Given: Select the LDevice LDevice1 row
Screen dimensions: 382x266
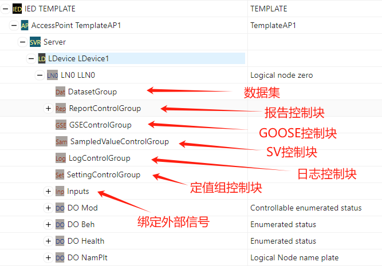Looking at the screenshot, I should pyautogui.click(x=78, y=59).
